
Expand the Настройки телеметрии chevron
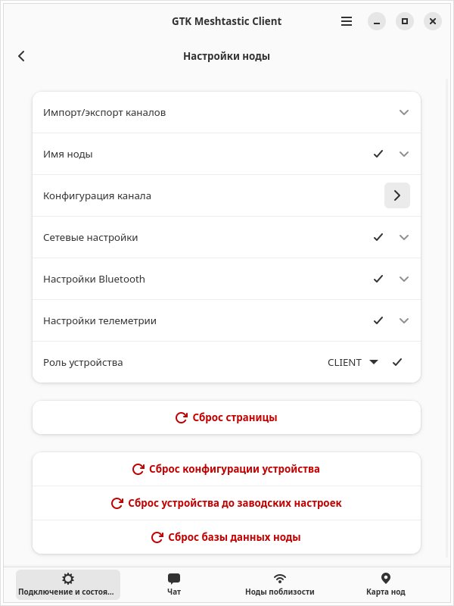pos(404,320)
